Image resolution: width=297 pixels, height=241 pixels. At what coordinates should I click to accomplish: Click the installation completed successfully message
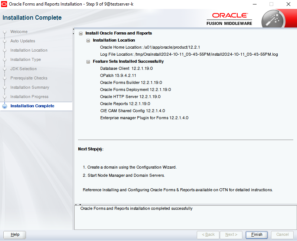point(136,209)
